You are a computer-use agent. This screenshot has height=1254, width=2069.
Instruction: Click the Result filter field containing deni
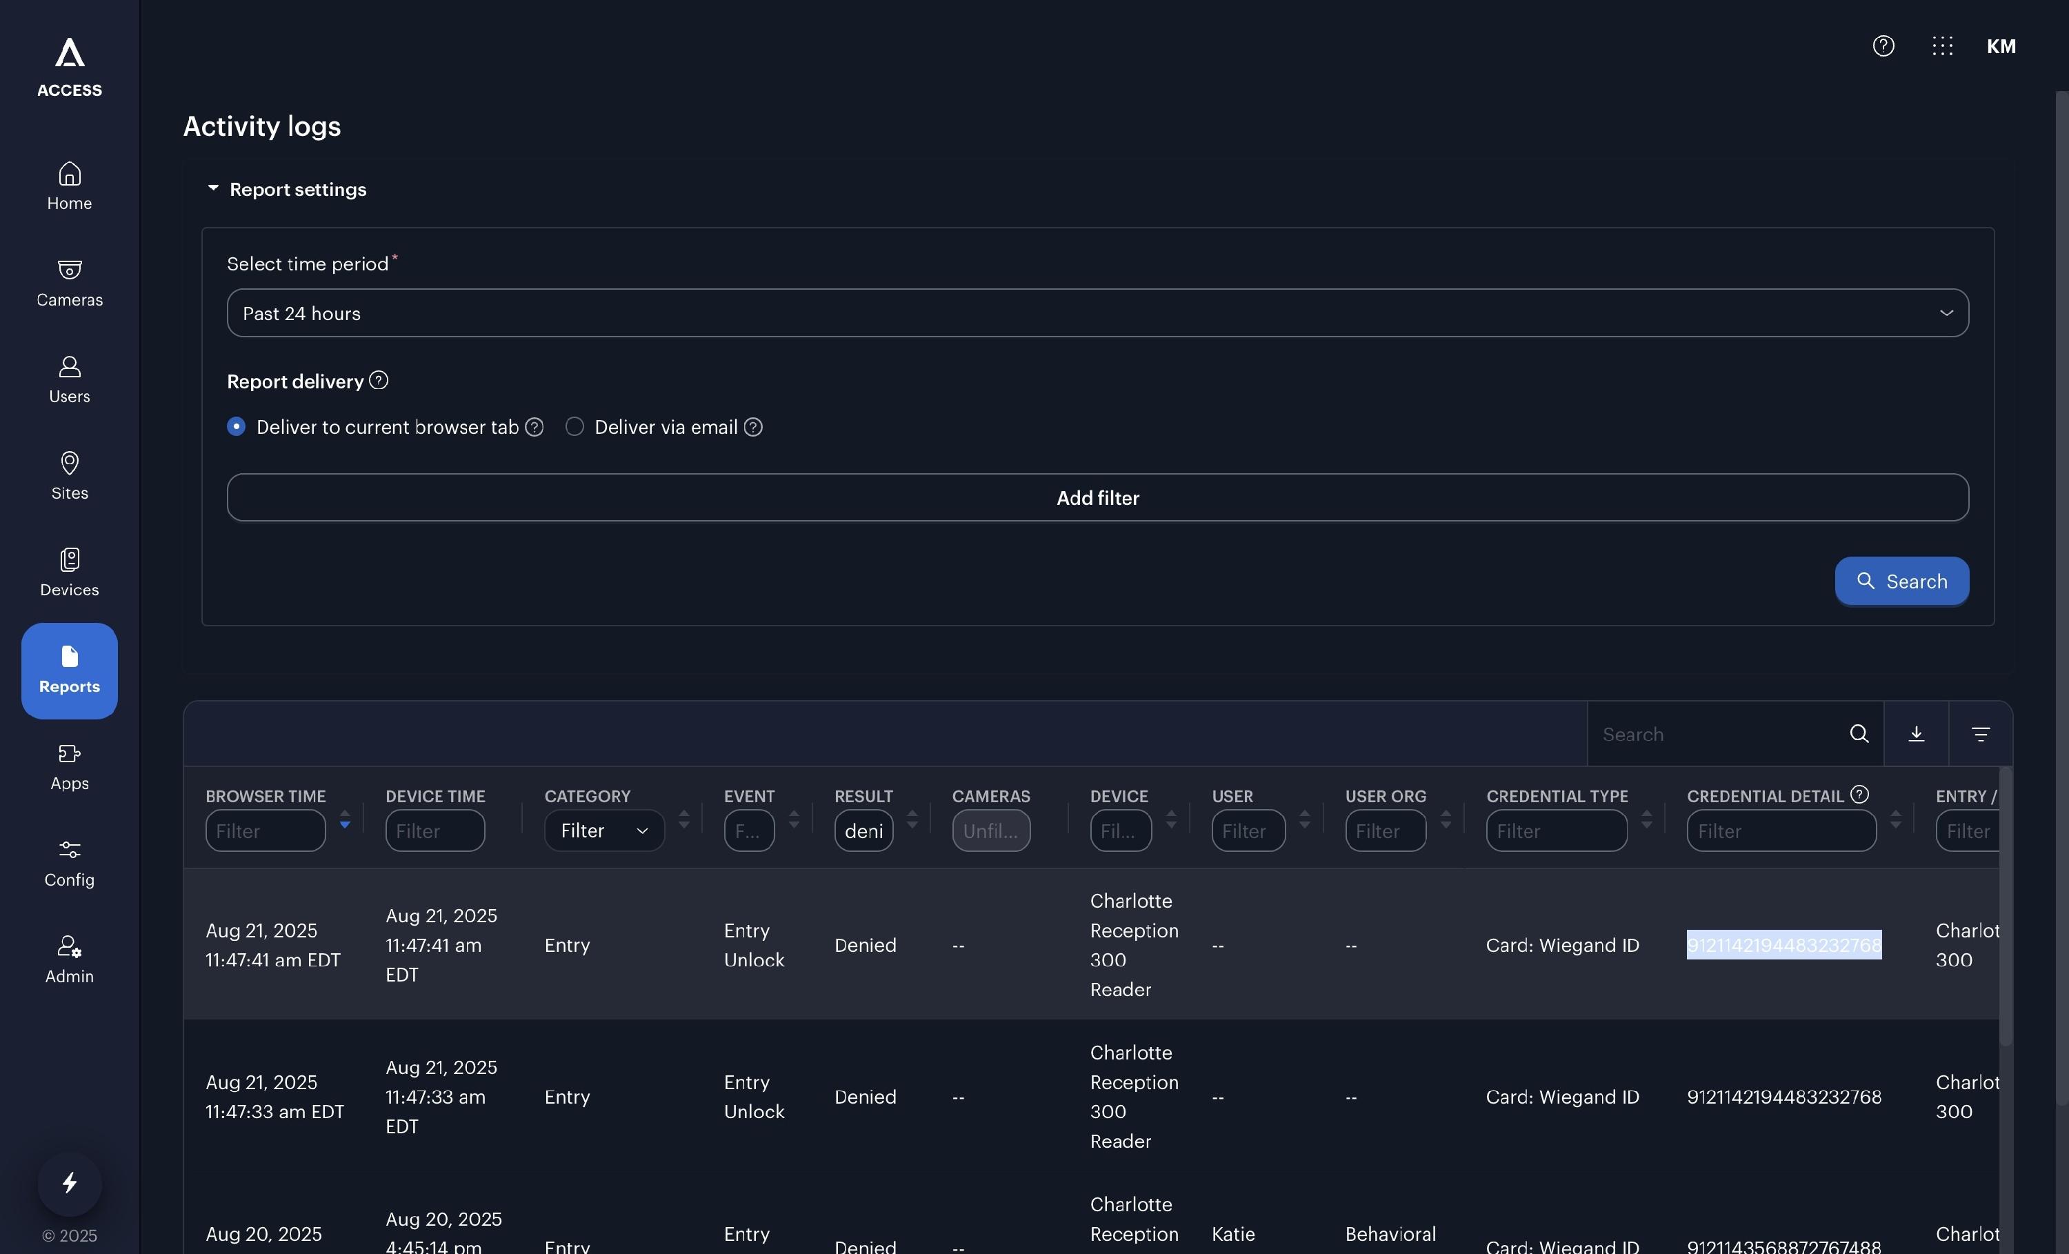863,830
